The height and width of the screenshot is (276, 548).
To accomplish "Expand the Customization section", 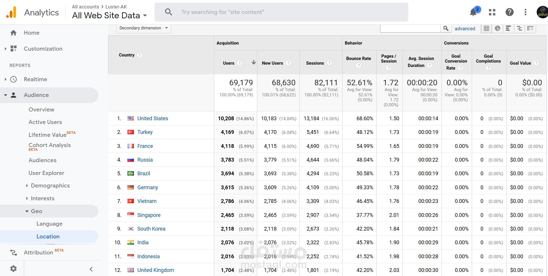I will coord(5,49).
